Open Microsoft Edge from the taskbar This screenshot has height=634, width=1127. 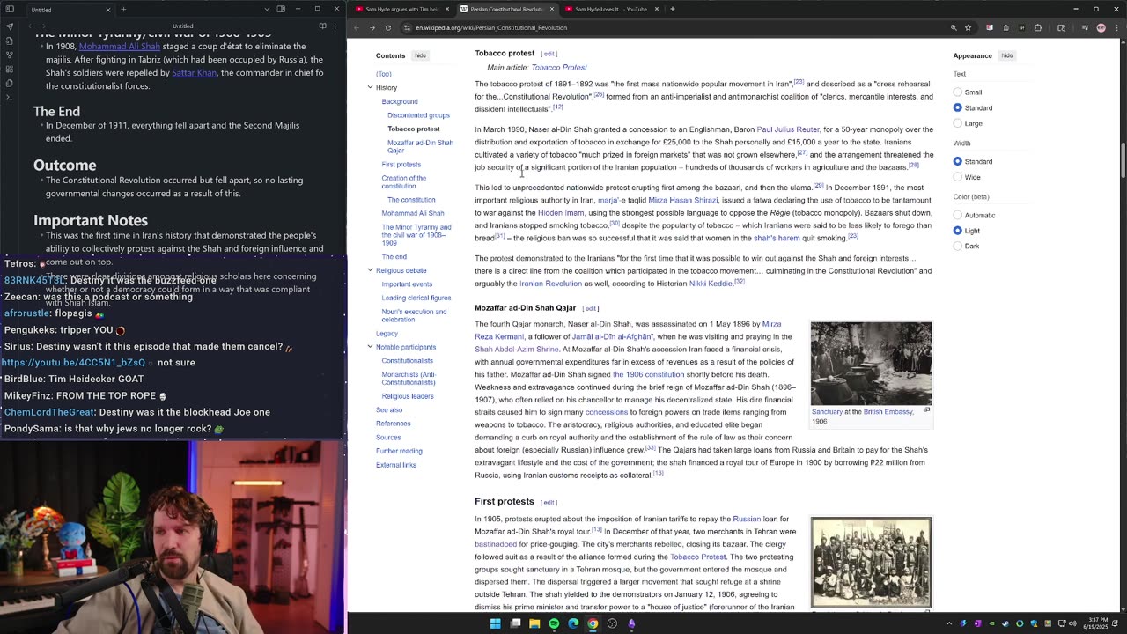click(573, 623)
